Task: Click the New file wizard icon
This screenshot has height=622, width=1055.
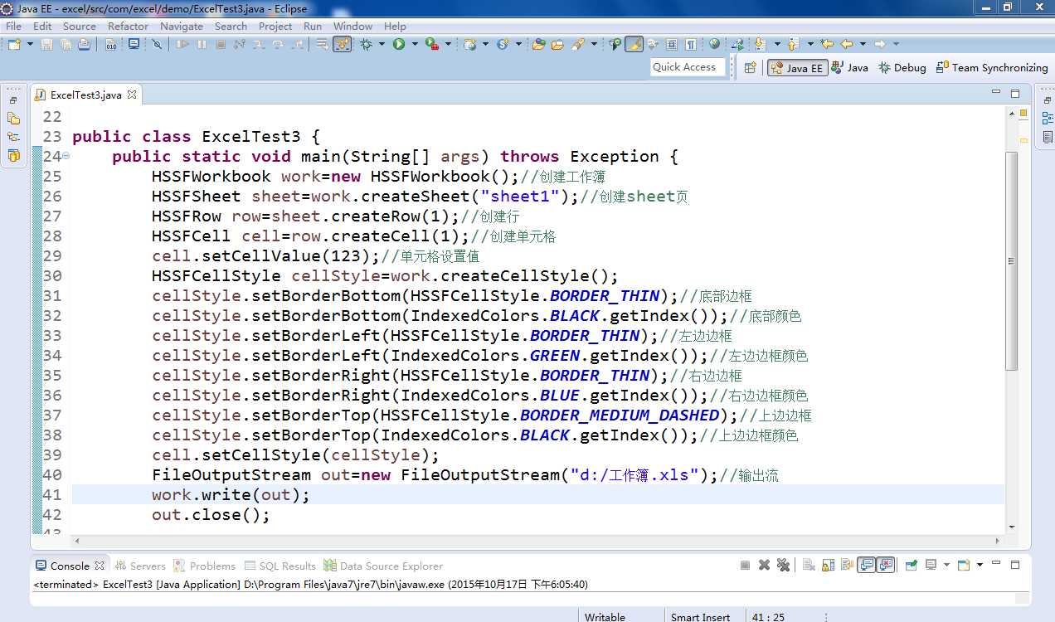Action: coord(14,44)
